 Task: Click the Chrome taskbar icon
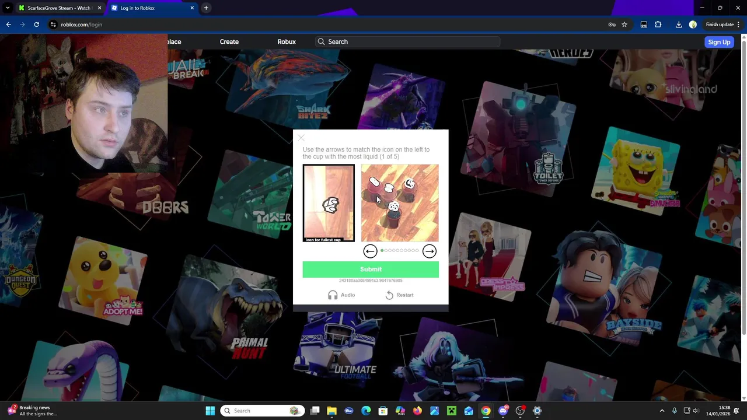click(486, 411)
